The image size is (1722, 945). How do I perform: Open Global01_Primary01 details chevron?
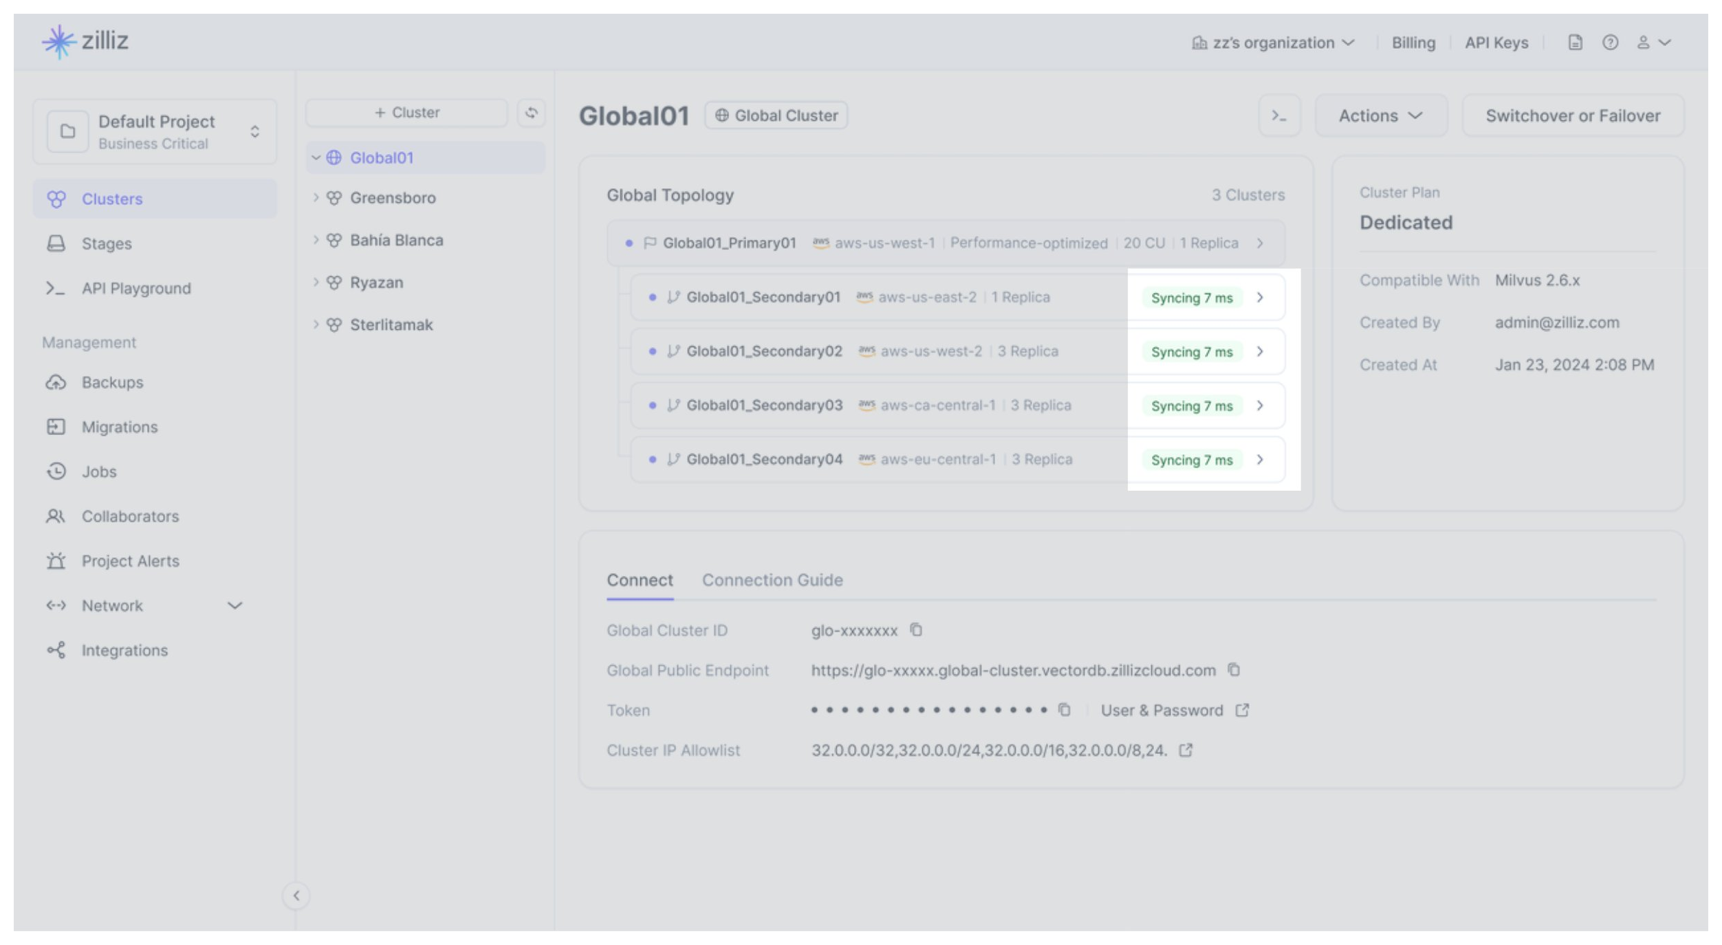1260,243
